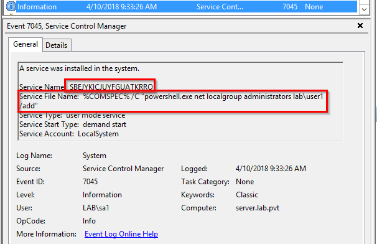Click the Source value Service Control Manager
377x244 pixels.
[123, 169]
